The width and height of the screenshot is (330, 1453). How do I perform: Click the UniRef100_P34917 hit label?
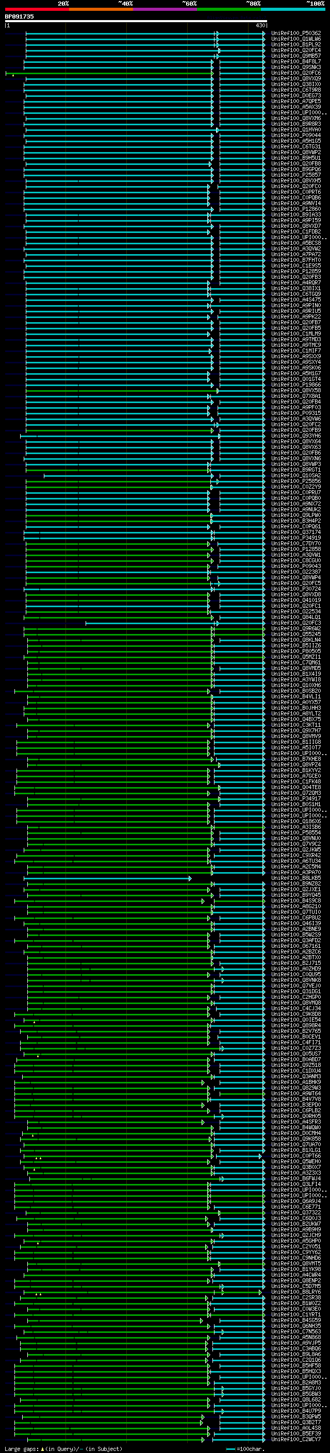(x=295, y=799)
